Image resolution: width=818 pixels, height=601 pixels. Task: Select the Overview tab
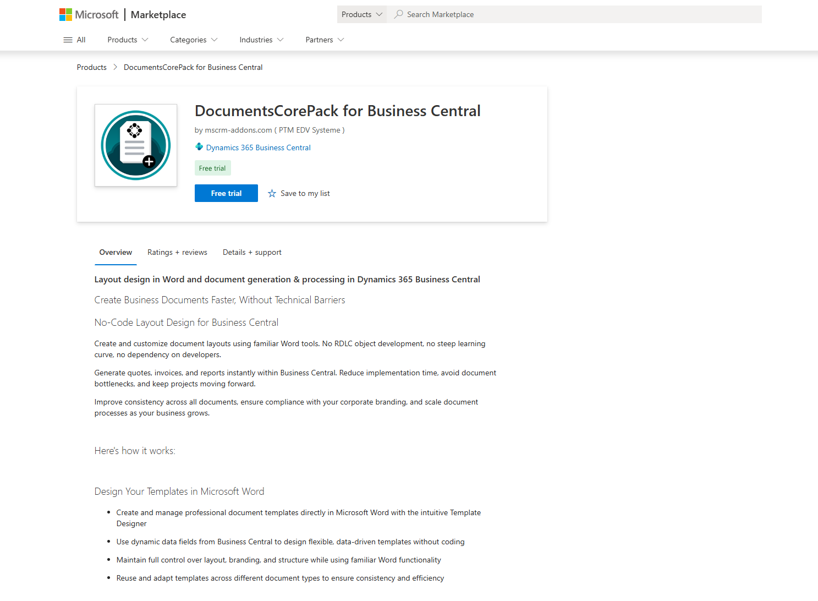pos(116,252)
